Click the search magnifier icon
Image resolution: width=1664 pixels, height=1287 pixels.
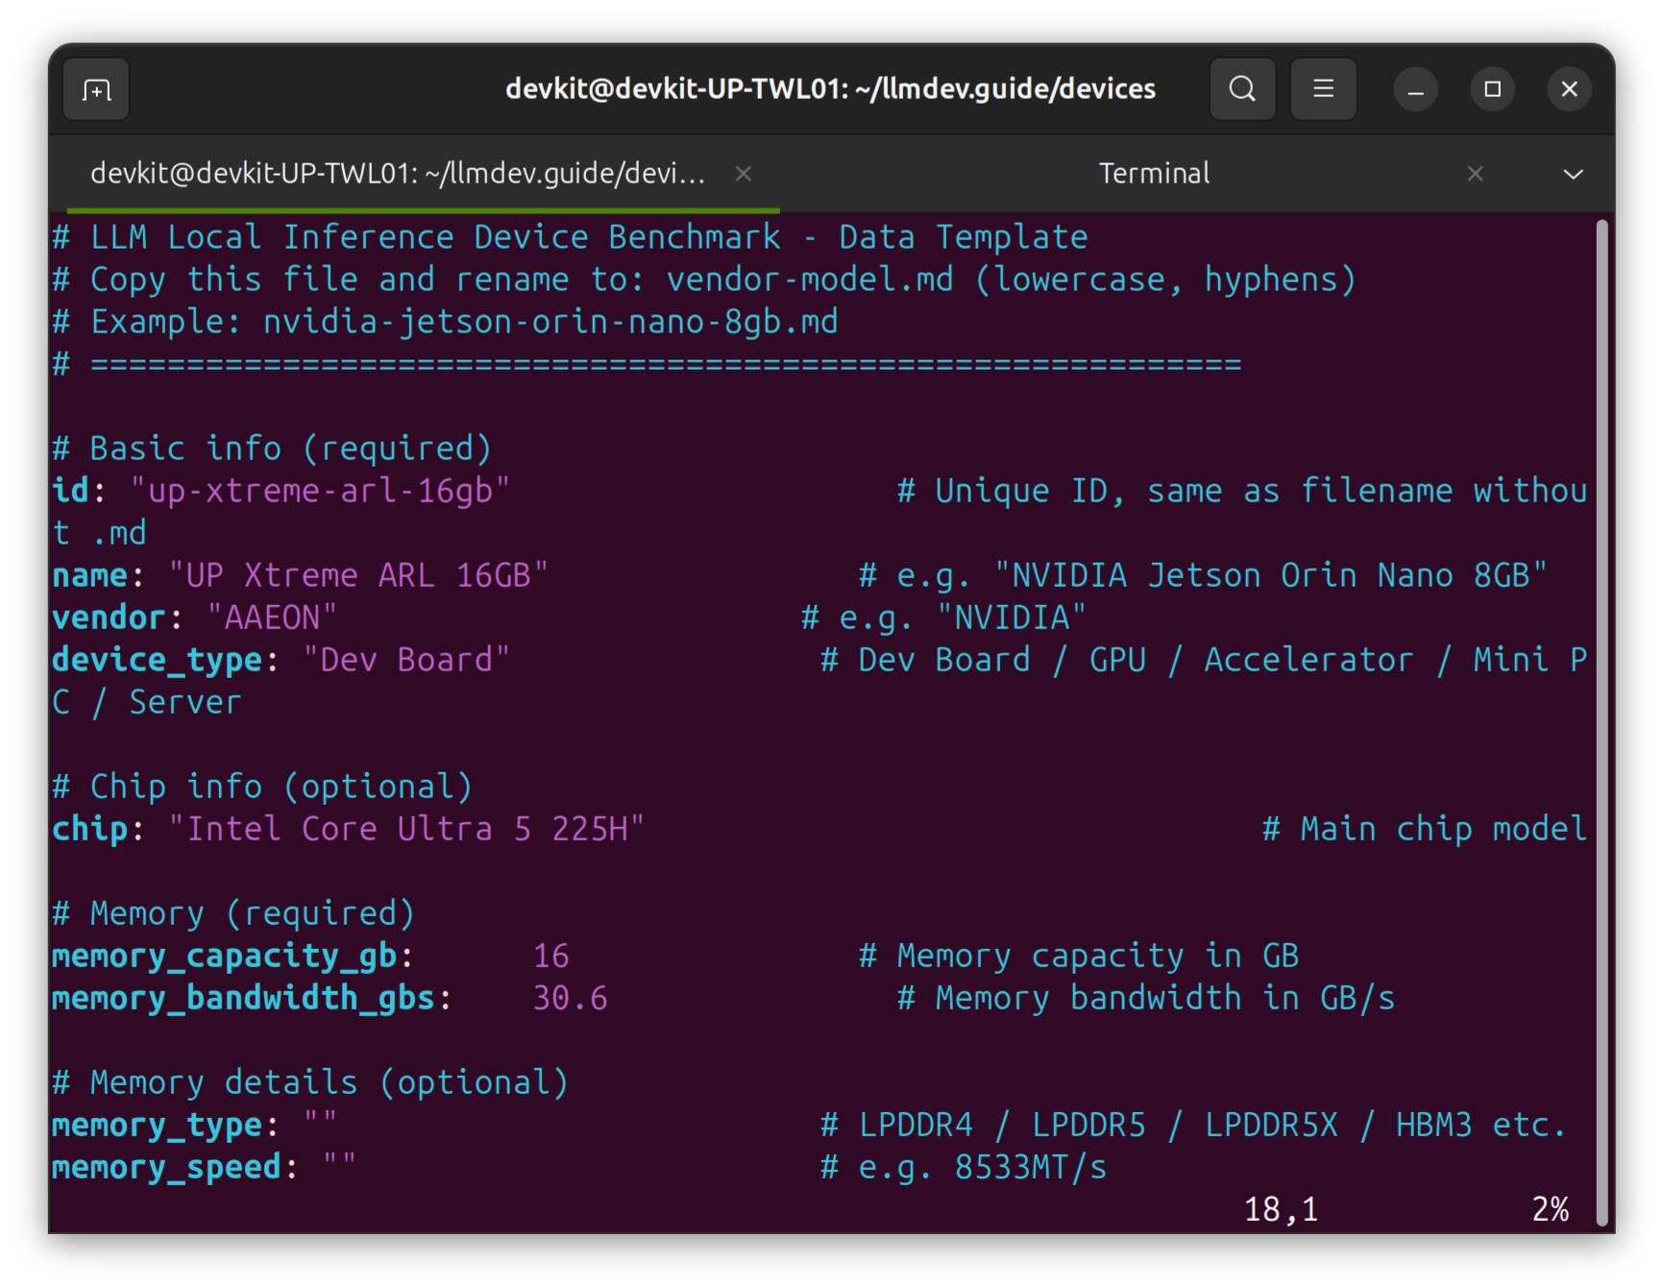tap(1242, 89)
